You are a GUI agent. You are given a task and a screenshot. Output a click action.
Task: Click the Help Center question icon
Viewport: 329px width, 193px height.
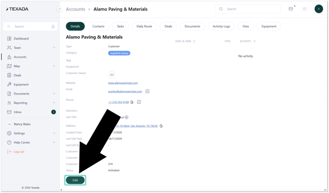pyautogui.click(x=9, y=143)
